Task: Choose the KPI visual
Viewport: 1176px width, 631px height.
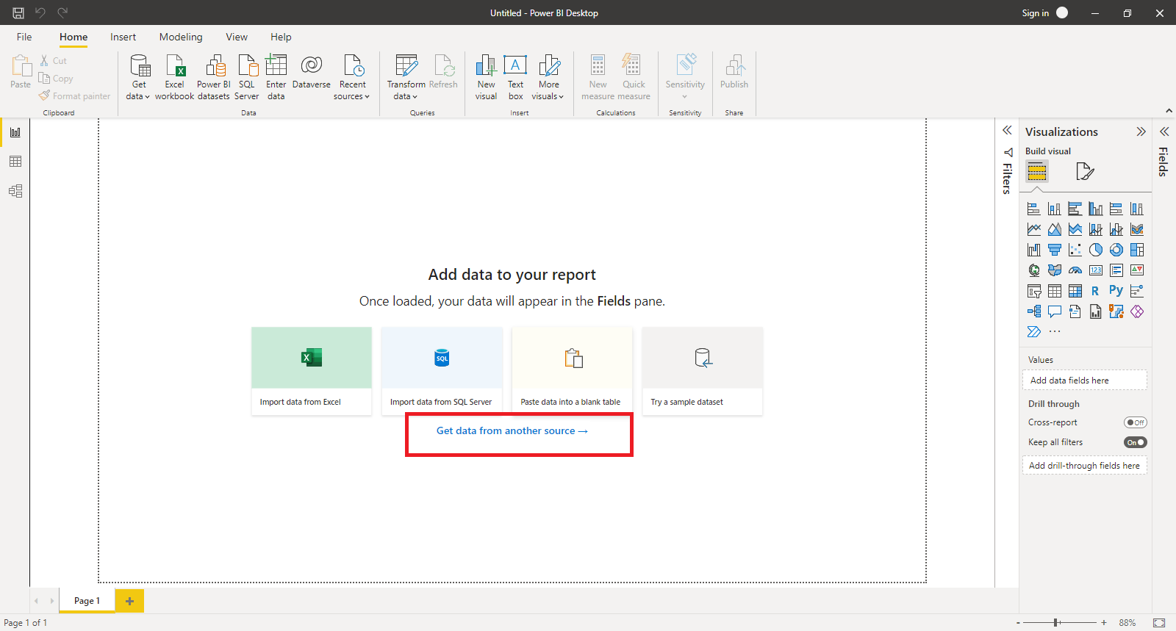Action: click(1136, 270)
